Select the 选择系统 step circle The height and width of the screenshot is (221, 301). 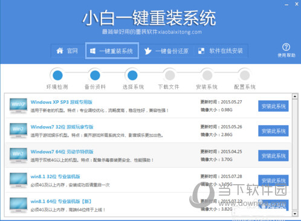tap(132, 75)
